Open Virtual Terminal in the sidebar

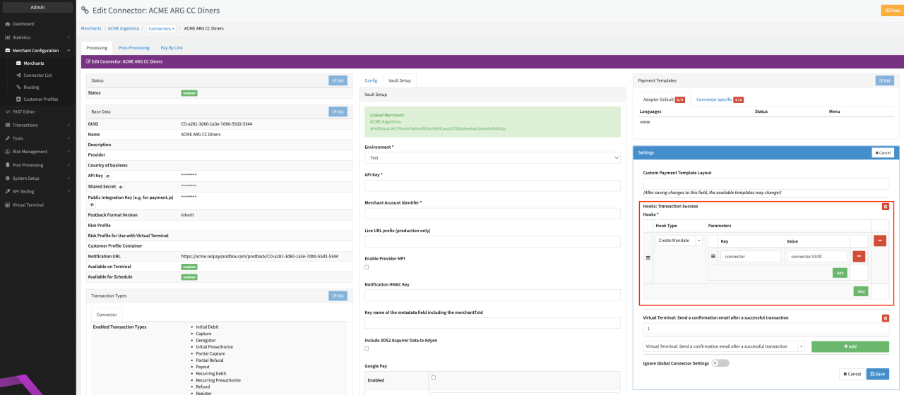click(28, 205)
